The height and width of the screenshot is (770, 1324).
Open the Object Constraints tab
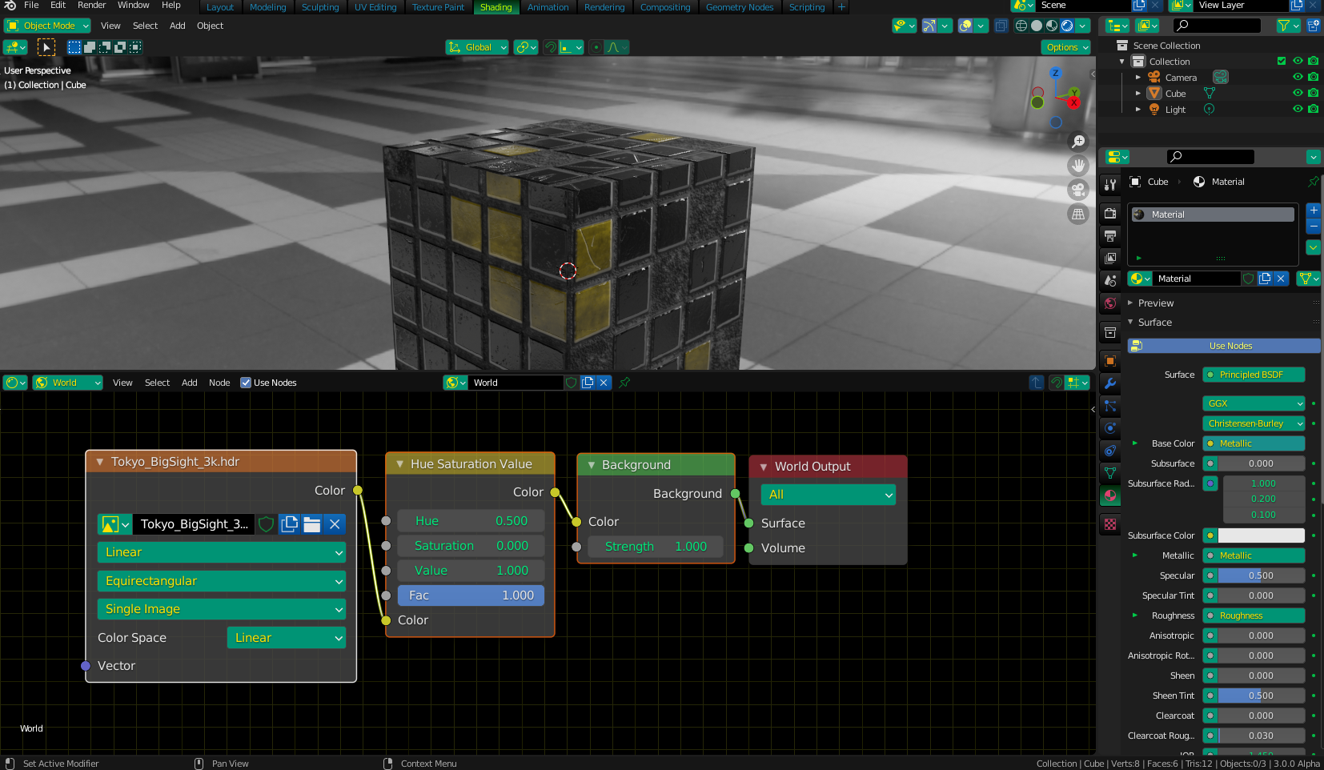pyautogui.click(x=1110, y=451)
